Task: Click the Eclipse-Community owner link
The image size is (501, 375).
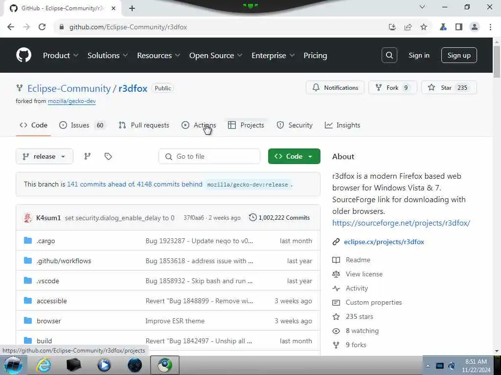Action: click(69, 88)
